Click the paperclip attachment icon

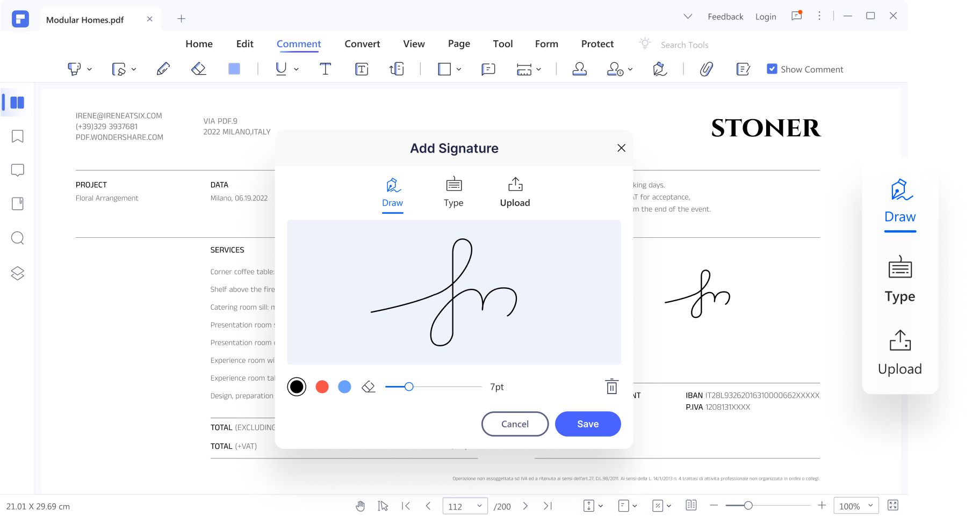coord(706,69)
